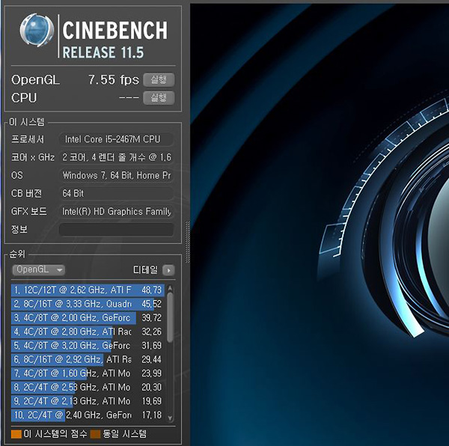
Task: Click the GFX 보드 Intel HD Graphics field
Action: point(116,212)
